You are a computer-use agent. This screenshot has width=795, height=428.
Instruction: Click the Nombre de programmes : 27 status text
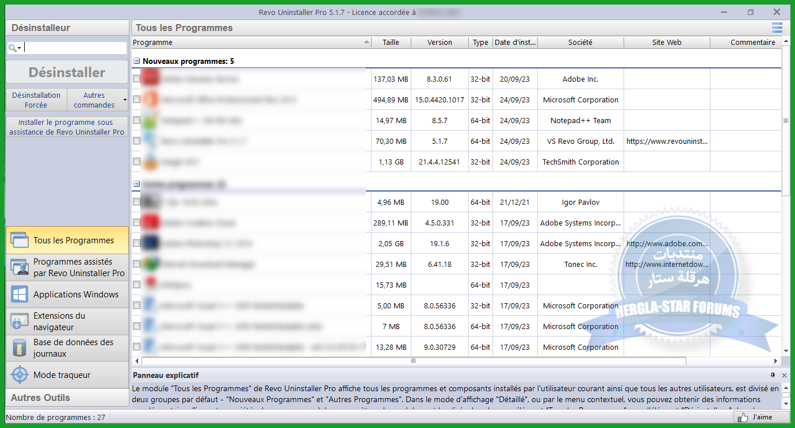(55, 417)
